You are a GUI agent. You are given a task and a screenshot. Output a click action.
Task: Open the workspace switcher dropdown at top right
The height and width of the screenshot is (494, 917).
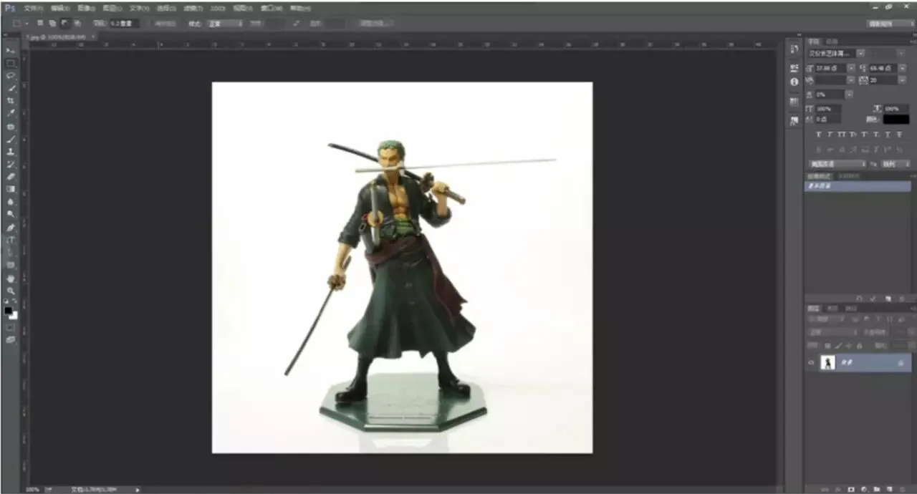coord(889,23)
